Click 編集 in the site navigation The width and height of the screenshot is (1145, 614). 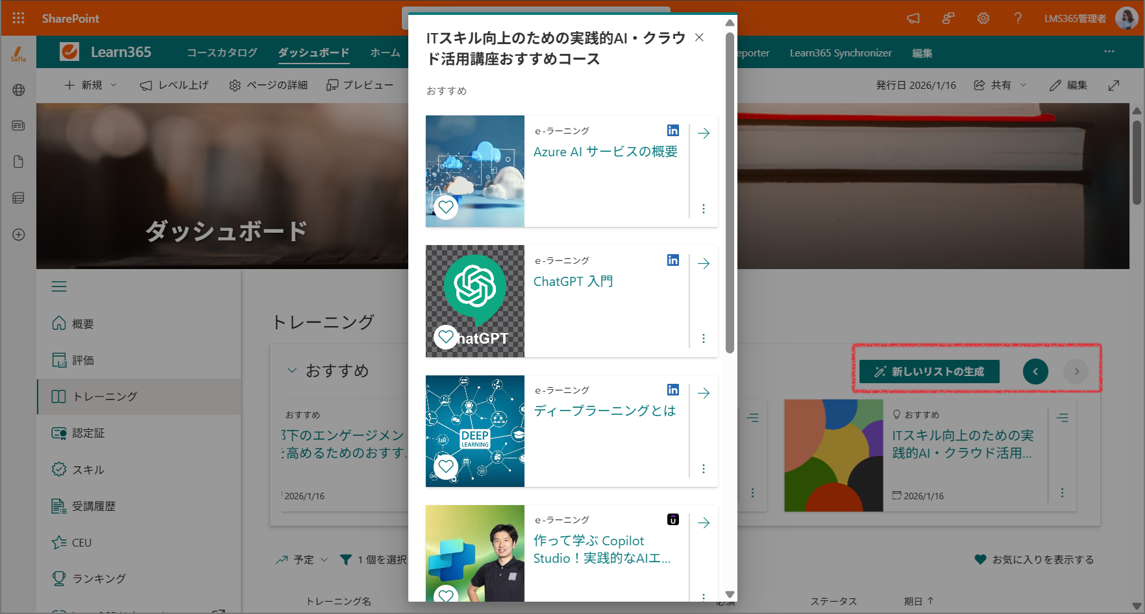point(922,53)
